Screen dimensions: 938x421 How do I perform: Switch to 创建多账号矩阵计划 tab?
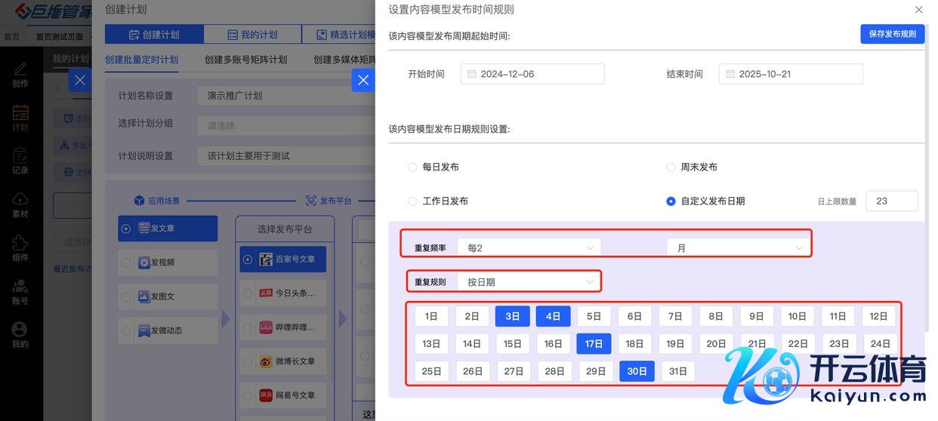[x=245, y=60]
